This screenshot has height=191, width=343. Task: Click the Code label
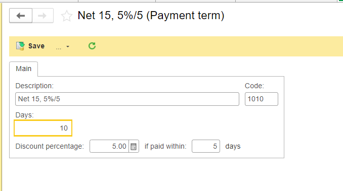point(254,86)
